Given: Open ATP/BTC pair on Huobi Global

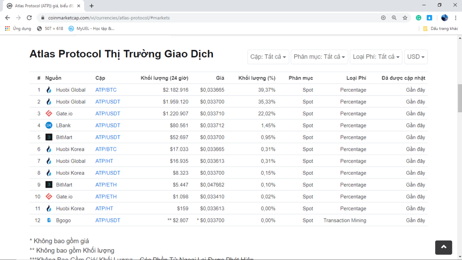Looking at the screenshot, I should tap(106, 90).
